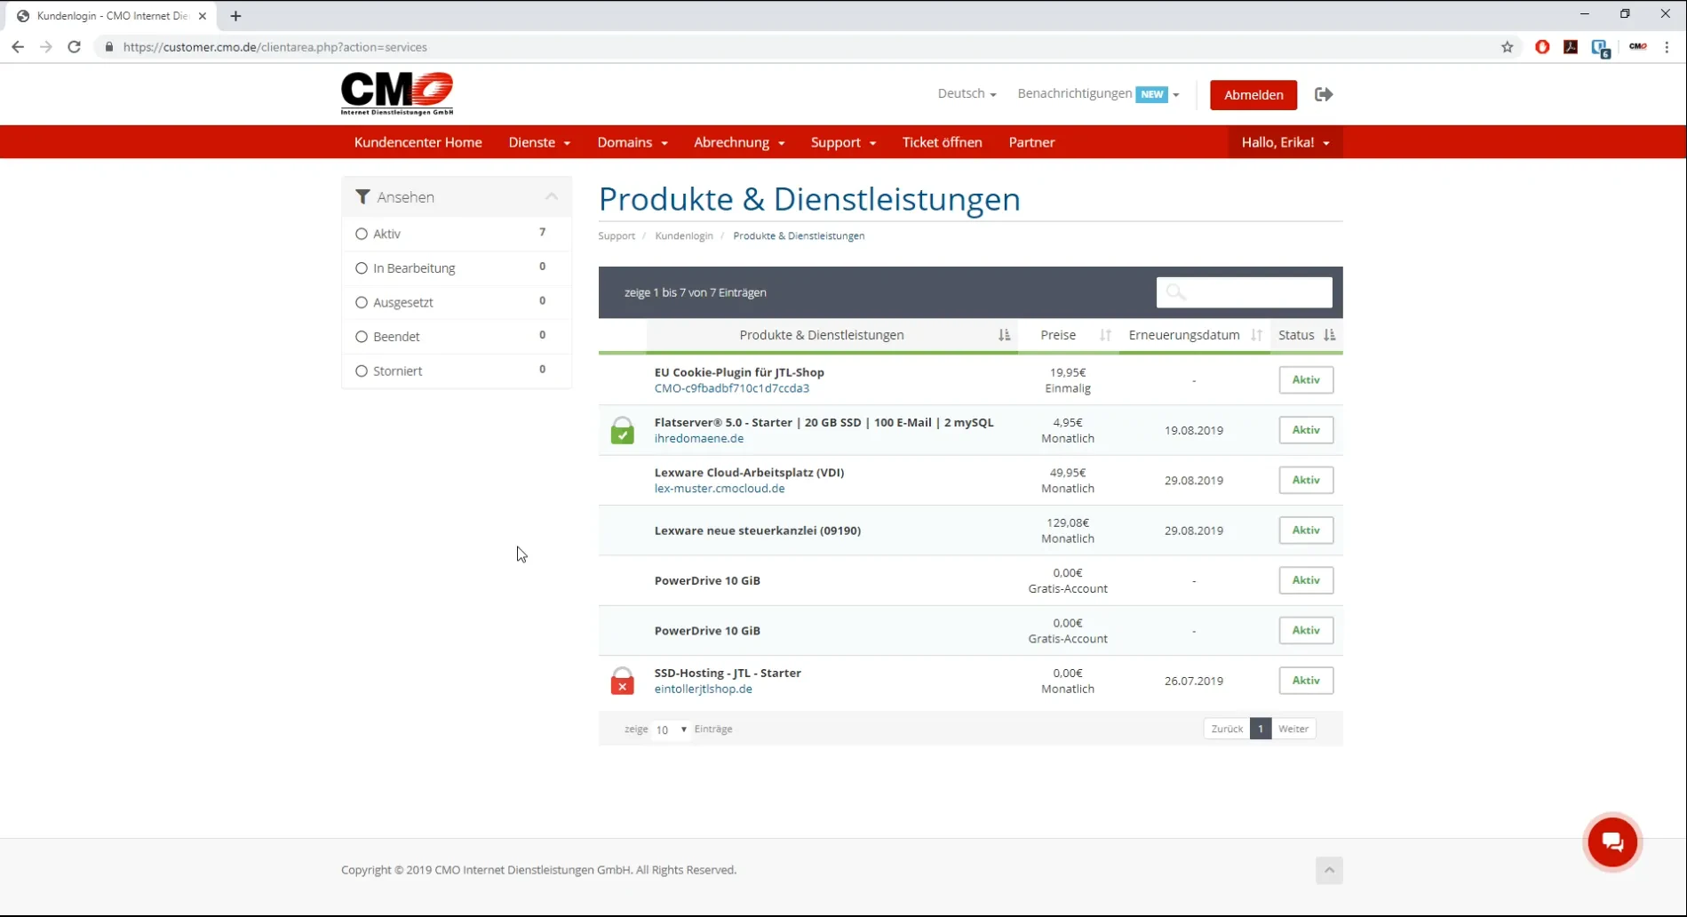1687x917 pixels.
Task: Expand the Domains menu
Action: coord(633,142)
